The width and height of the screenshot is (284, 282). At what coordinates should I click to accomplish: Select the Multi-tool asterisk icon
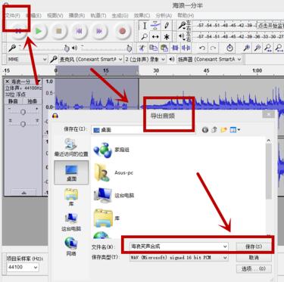click(167, 37)
